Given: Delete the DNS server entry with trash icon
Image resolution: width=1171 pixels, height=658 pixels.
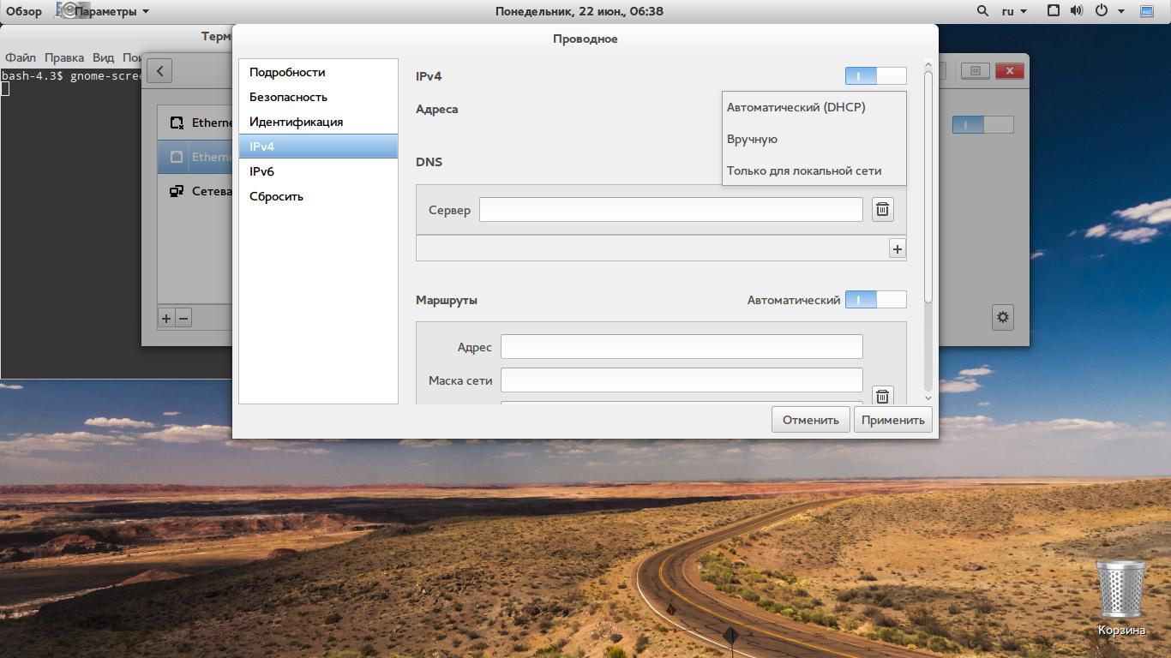Looking at the screenshot, I should 882,209.
